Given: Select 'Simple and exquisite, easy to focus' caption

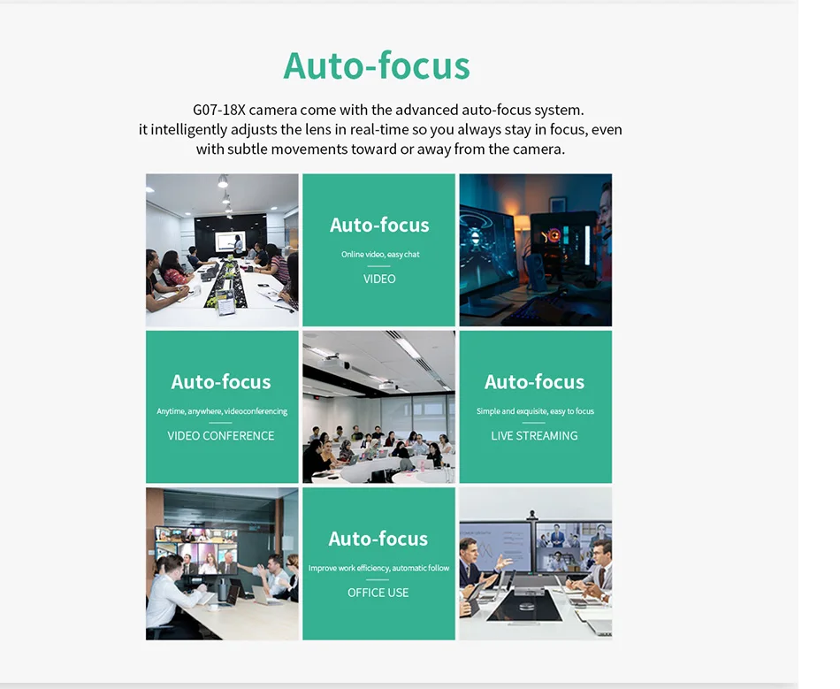Looking at the screenshot, I should click(535, 411).
